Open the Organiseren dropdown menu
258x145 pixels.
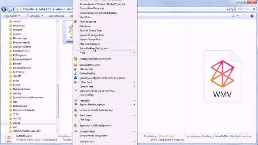(12, 16)
